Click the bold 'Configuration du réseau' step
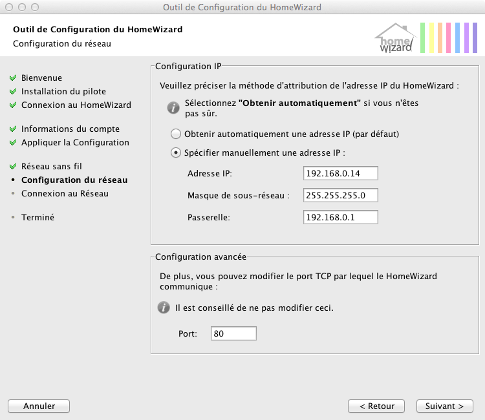 (x=74, y=180)
